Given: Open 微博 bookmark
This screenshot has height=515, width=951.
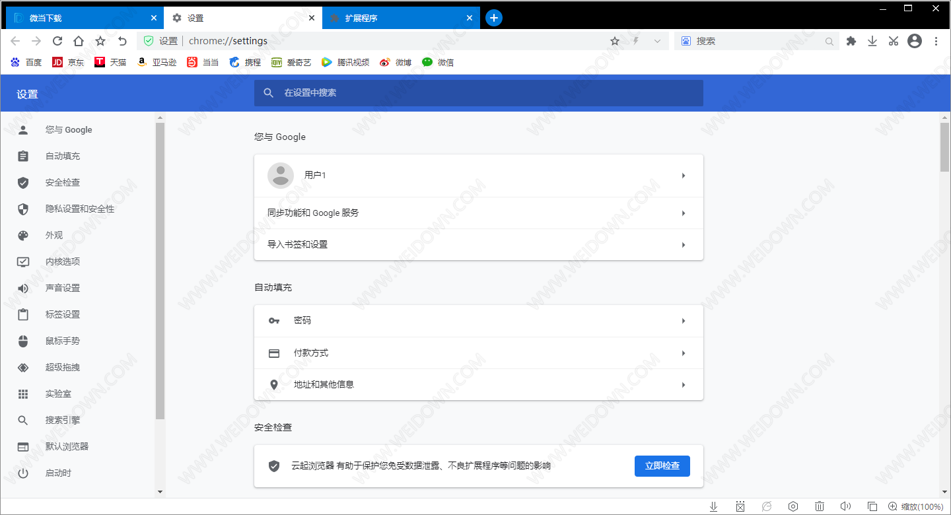Looking at the screenshot, I should 396,62.
